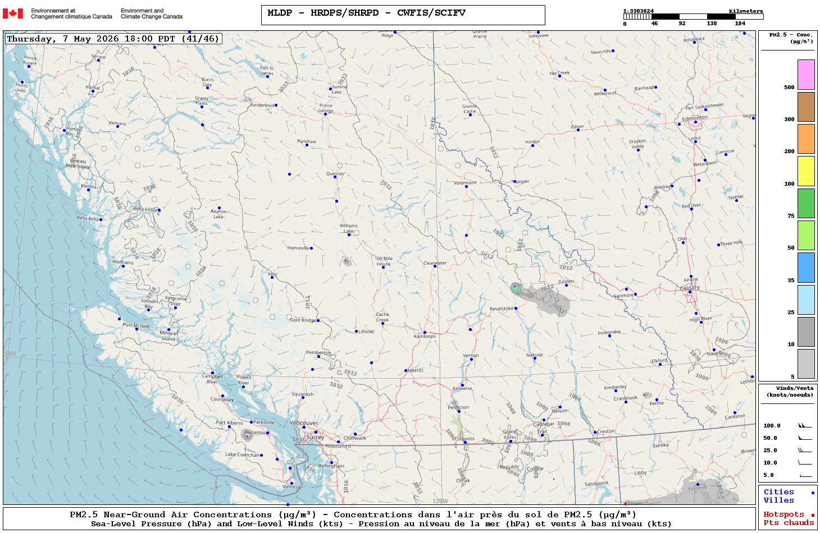
Task: Click the blue dot next to Cities legend
Action: [x=812, y=493]
